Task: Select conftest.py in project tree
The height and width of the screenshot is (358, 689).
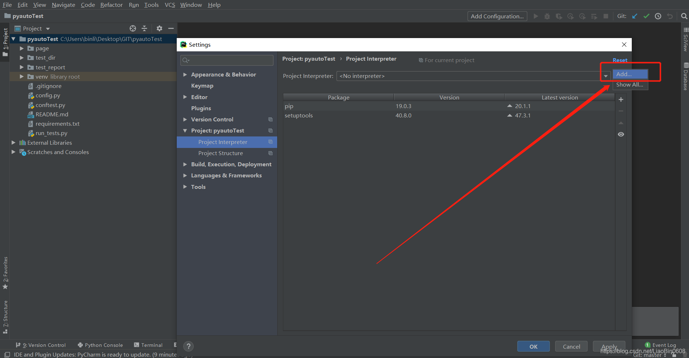Action: pyautogui.click(x=50, y=105)
